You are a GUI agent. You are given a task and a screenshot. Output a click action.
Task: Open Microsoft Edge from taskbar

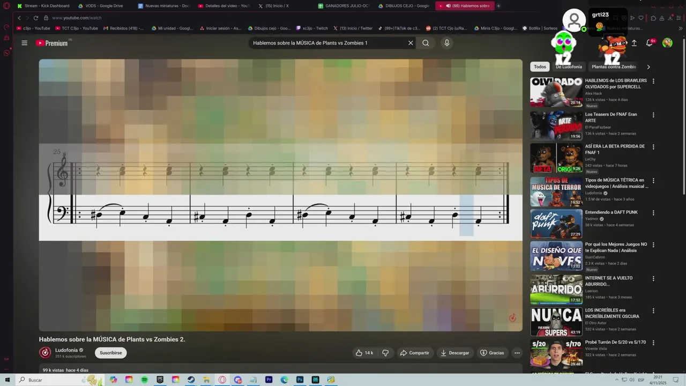pos(285,380)
